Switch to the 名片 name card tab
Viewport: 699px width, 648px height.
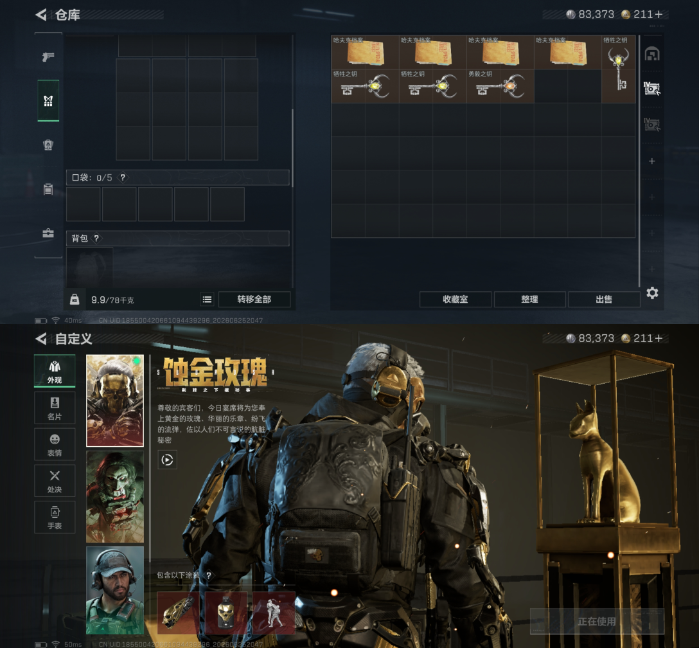click(x=55, y=408)
